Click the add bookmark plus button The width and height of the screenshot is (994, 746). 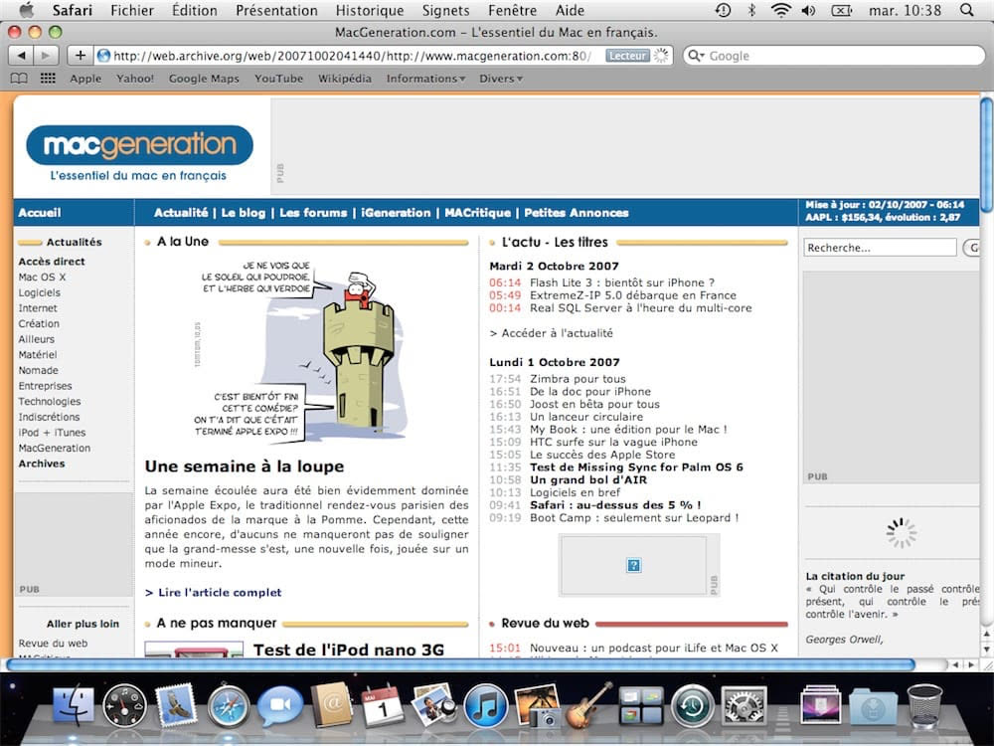tap(81, 56)
